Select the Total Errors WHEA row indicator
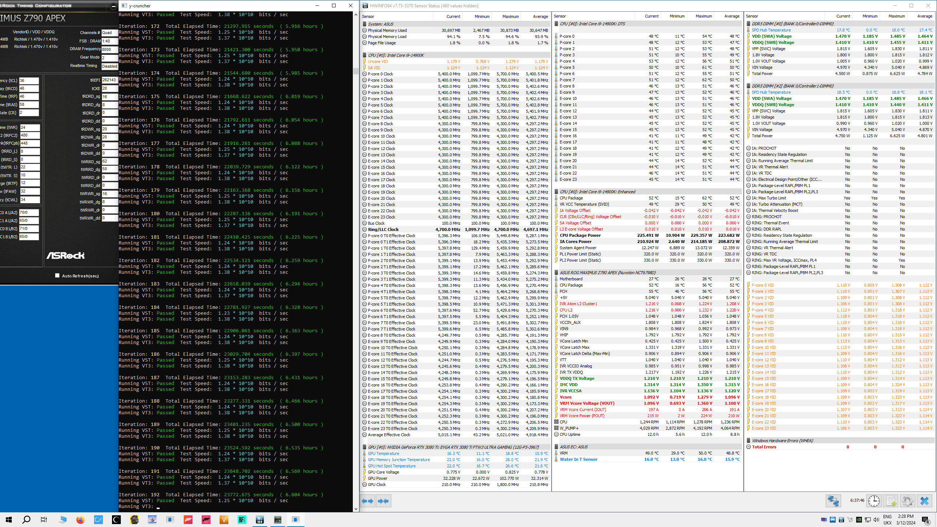The image size is (937, 527). 749,447
